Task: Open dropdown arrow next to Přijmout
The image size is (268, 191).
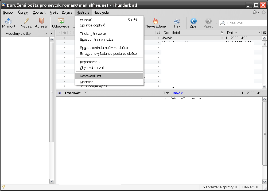Action: point(18,23)
